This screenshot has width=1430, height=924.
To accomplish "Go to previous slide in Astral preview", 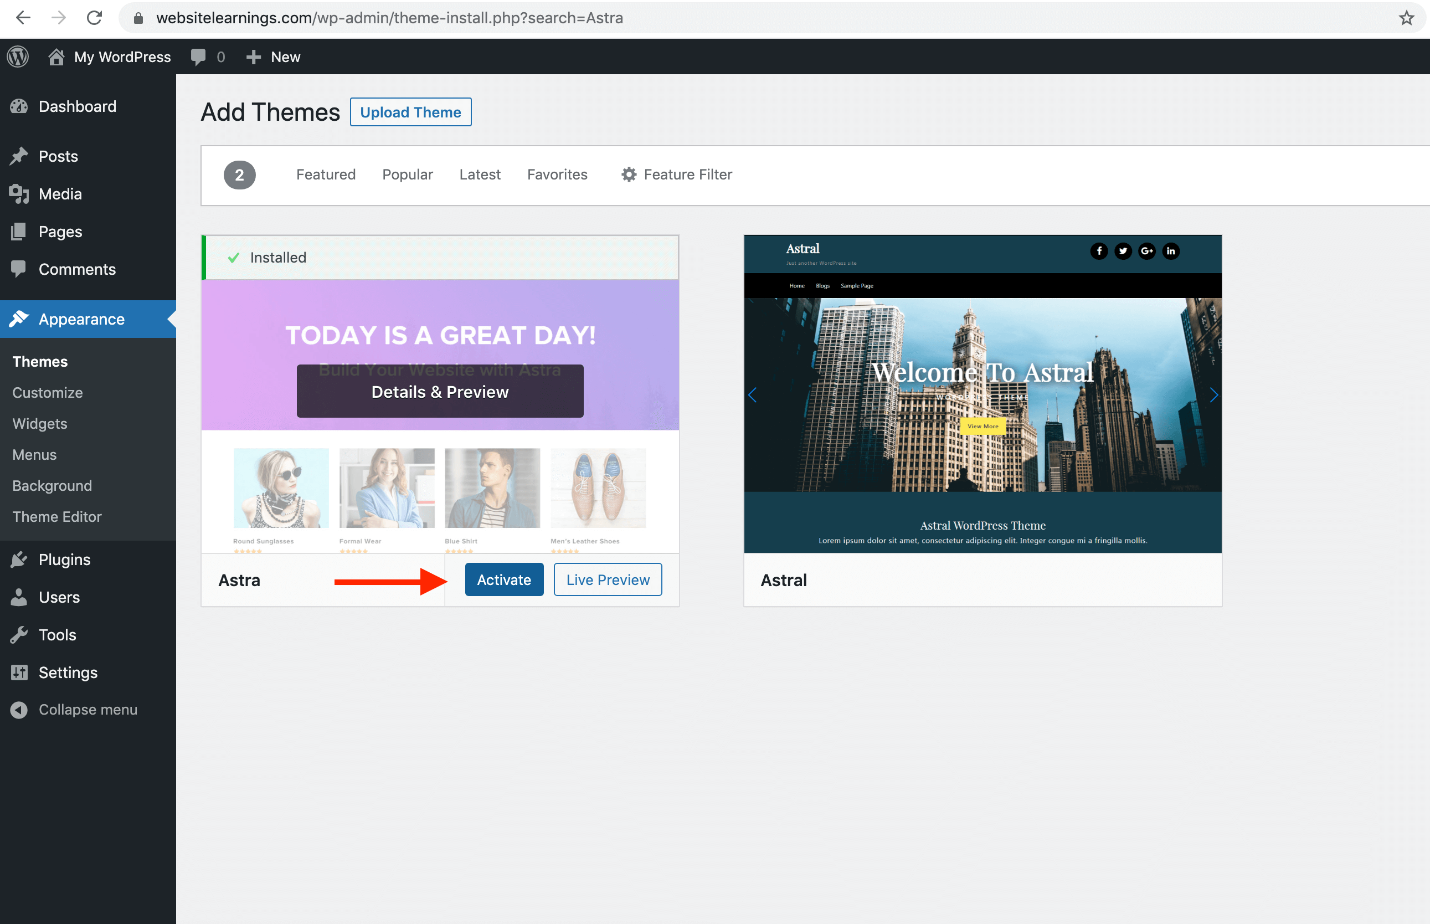I will [x=753, y=395].
